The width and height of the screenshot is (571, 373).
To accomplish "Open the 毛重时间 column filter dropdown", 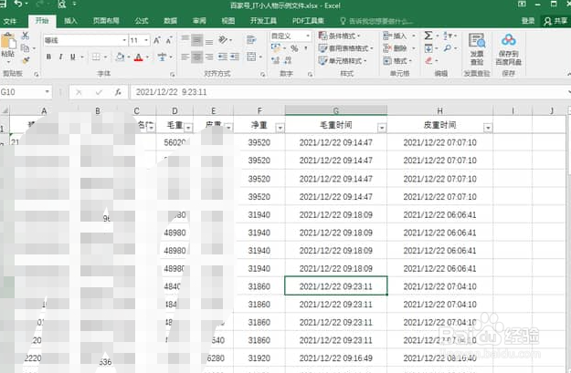I will click(381, 128).
